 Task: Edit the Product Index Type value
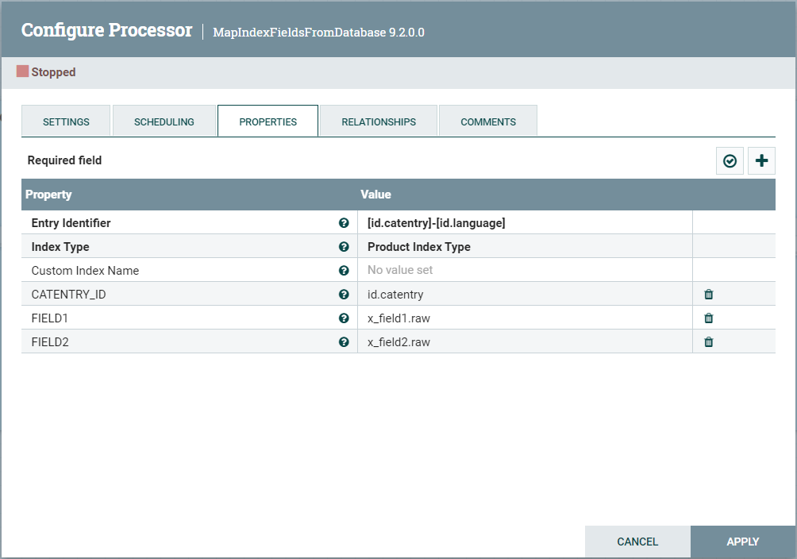(525, 247)
